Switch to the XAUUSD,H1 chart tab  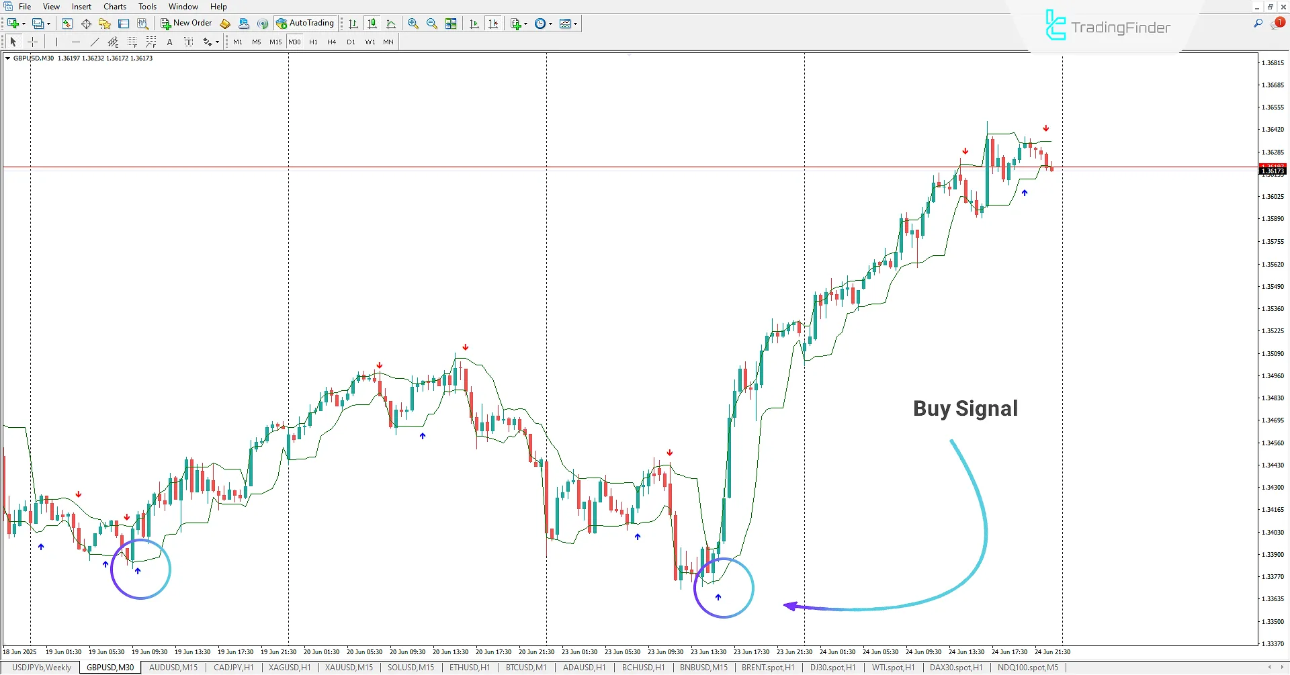pyautogui.click(x=289, y=668)
